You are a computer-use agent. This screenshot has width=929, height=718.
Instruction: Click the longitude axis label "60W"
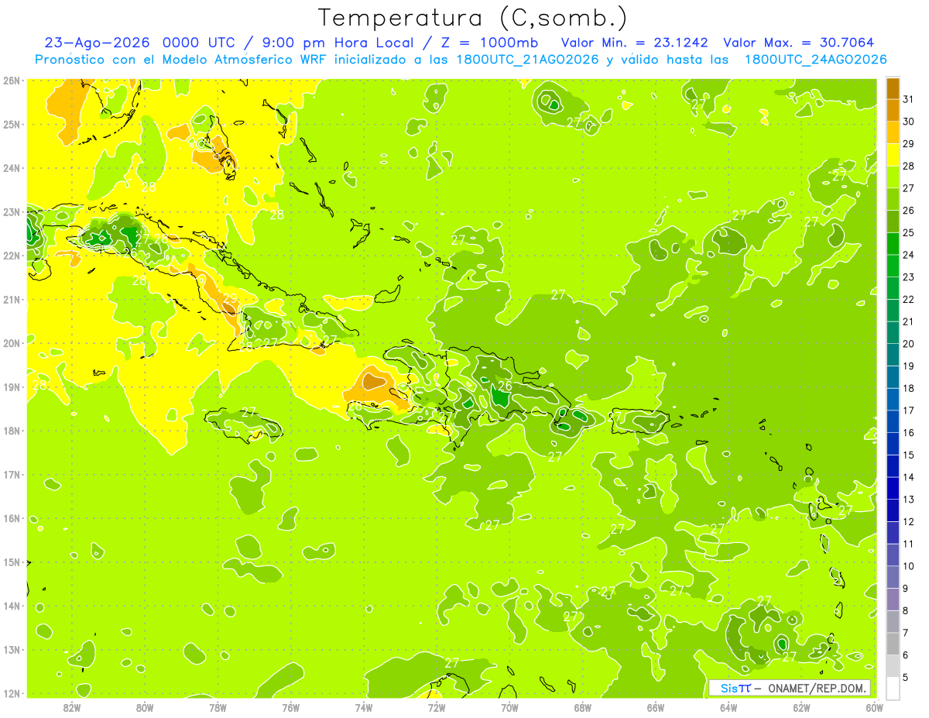[875, 708]
